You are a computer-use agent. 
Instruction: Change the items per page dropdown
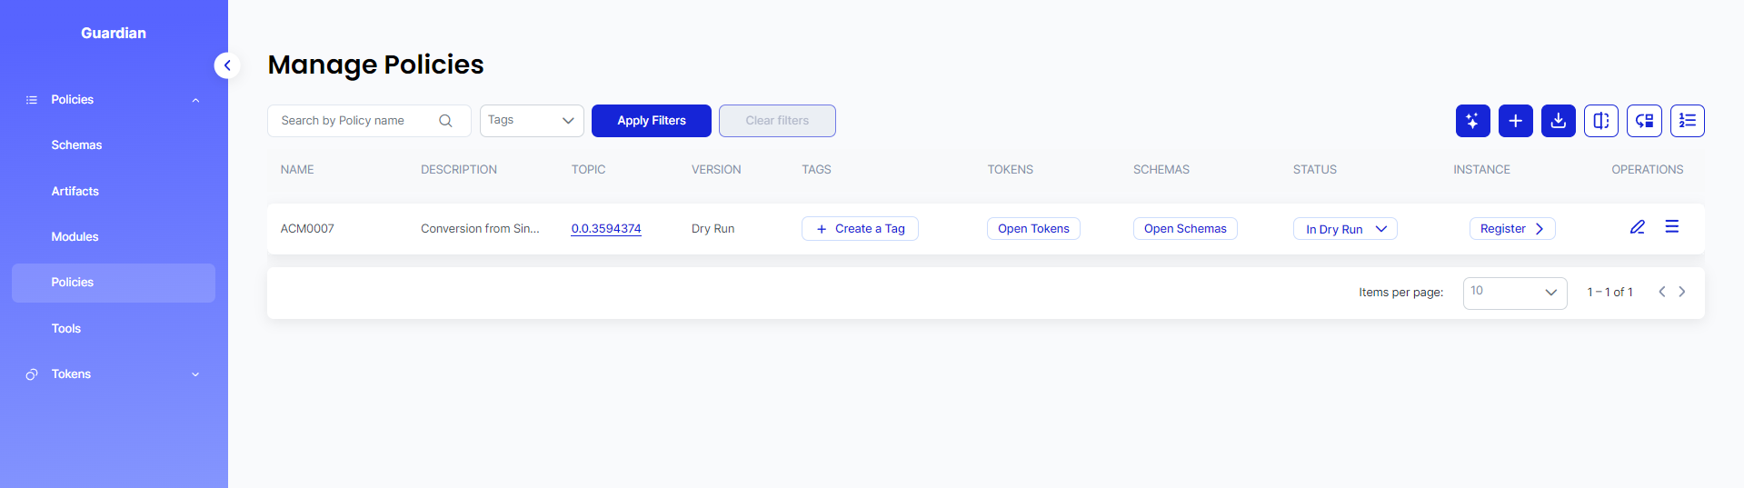1514,293
